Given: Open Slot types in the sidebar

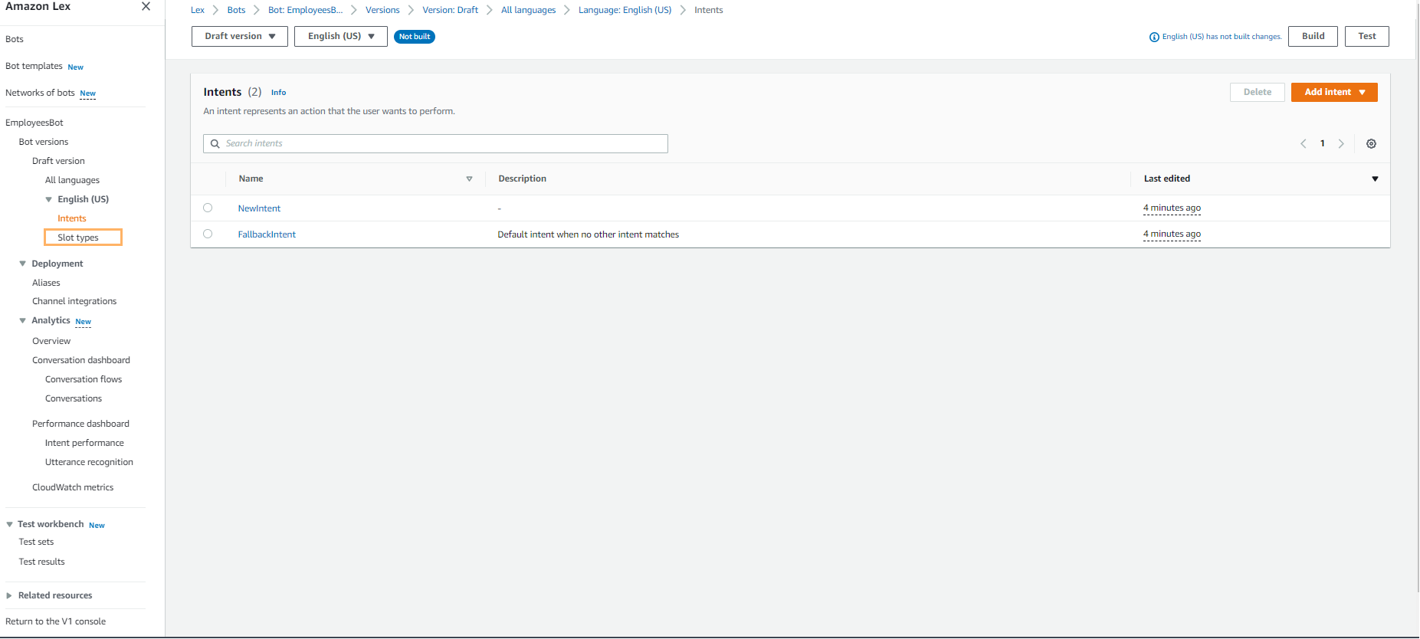Looking at the screenshot, I should (78, 238).
